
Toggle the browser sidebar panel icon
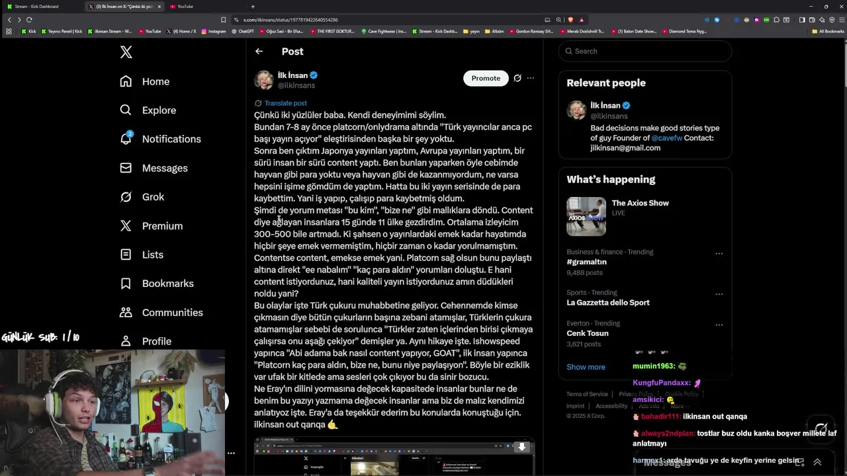[x=802, y=20]
